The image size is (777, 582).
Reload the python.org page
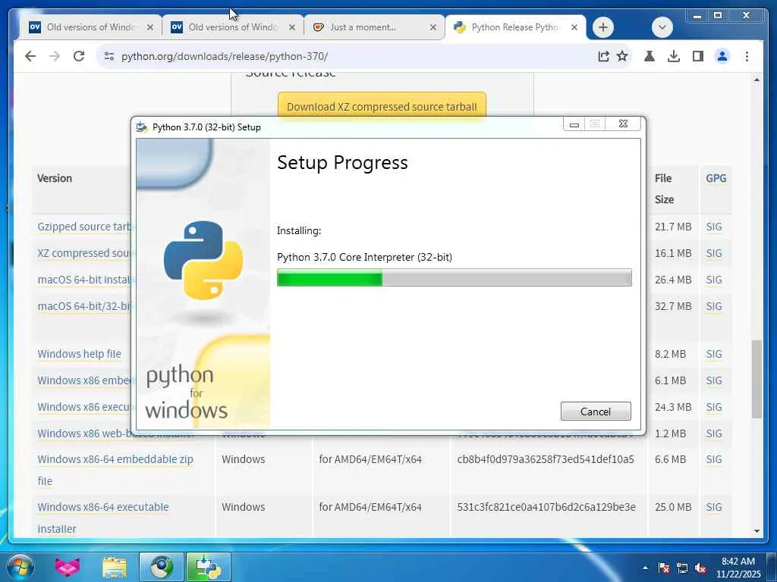point(79,56)
